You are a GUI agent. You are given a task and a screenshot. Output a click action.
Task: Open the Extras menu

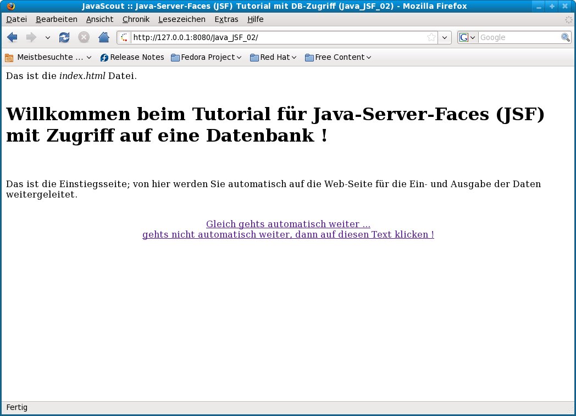pos(226,19)
